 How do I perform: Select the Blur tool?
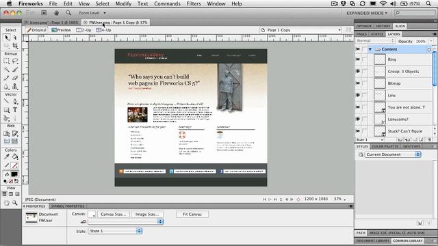click(x=7, y=87)
